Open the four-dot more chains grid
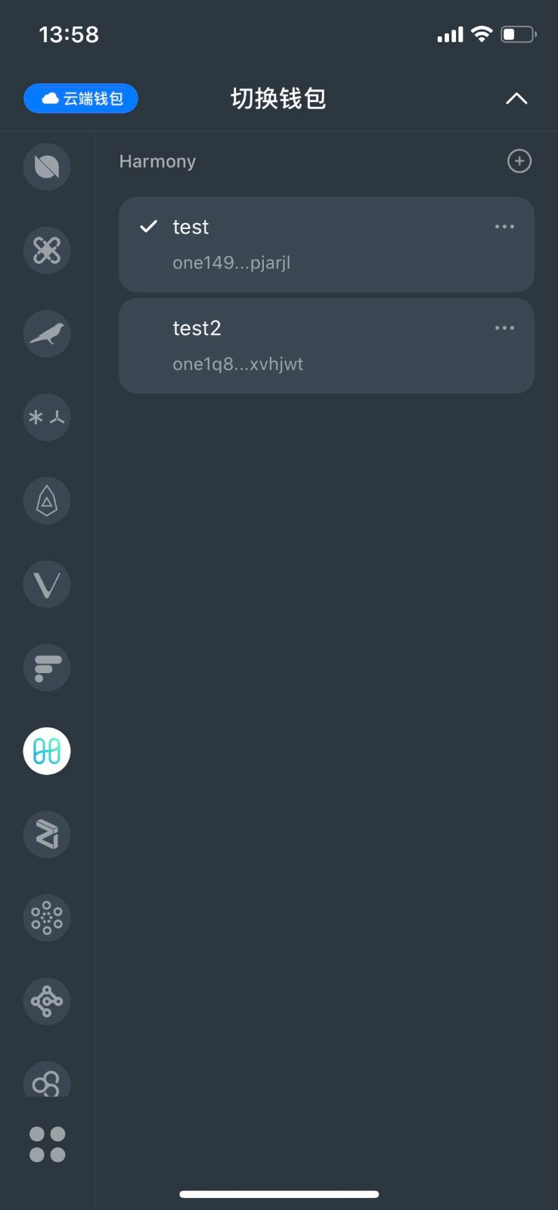The width and height of the screenshot is (558, 1210). [x=47, y=1144]
